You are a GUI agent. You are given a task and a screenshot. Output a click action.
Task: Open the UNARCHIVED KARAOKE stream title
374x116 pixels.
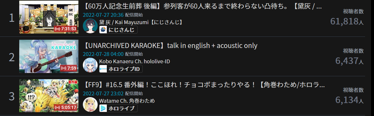click(170, 46)
